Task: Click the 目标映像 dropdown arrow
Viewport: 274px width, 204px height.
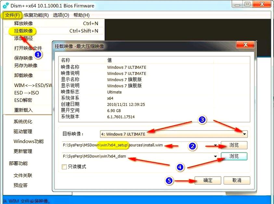Action: click(244, 134)
